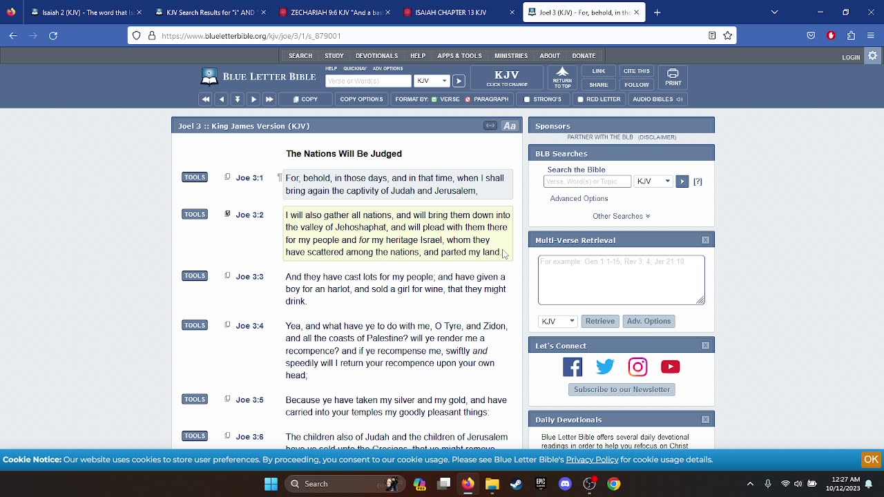This screenshot has width=884, height=497.
Task: Open the settings gear icon
Action: [872, 56]
